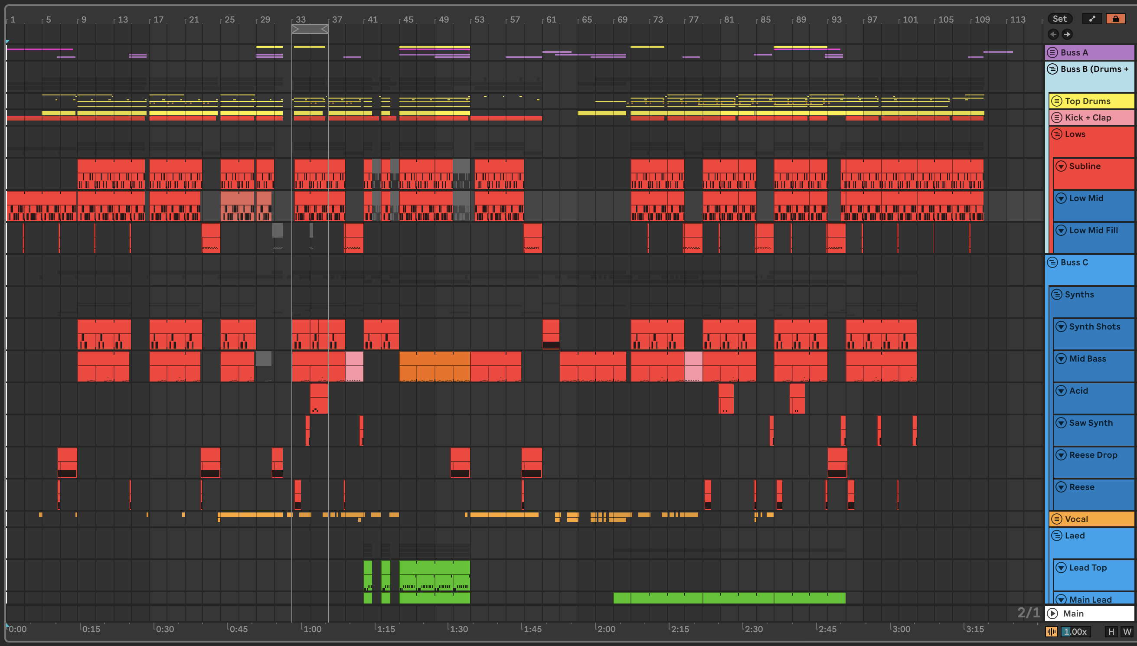This screenshot has width=1137, height=646.
Task: Click the 1.00x track zoom field
Action: coord(1075,631)
